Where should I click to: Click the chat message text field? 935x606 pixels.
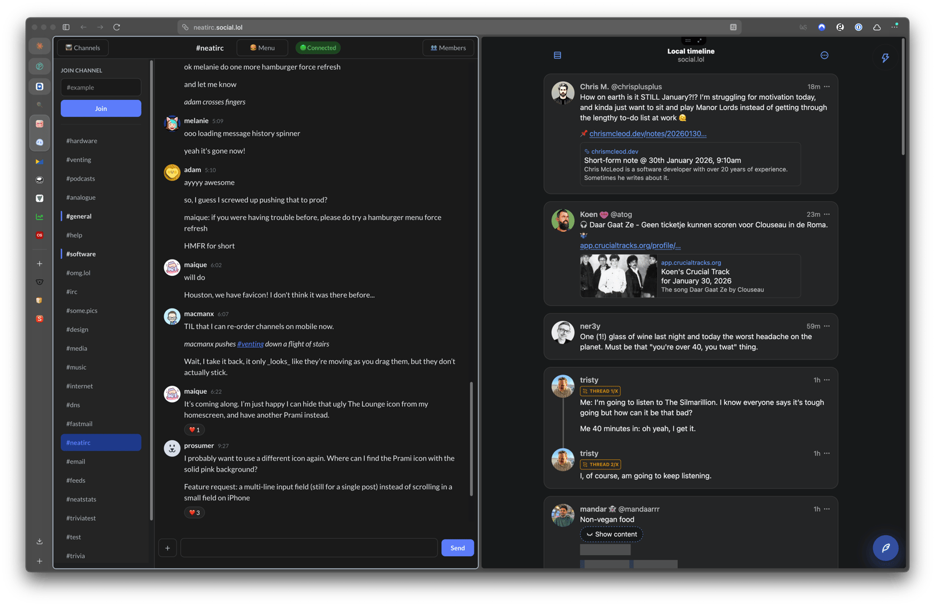pos(309,548)
